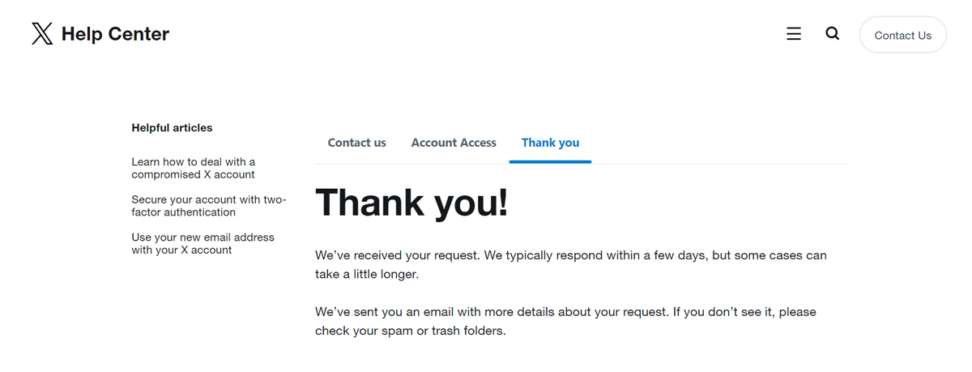Open the two-factor authentication article link
972x372 pixels.
(x=208, y=206)
